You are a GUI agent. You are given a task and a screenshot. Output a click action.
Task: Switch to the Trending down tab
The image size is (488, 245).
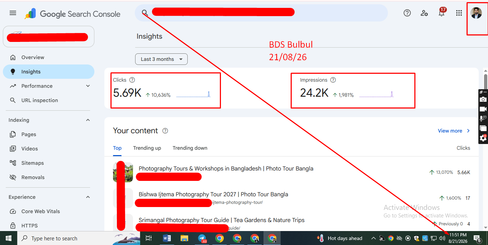click(190, 148)
